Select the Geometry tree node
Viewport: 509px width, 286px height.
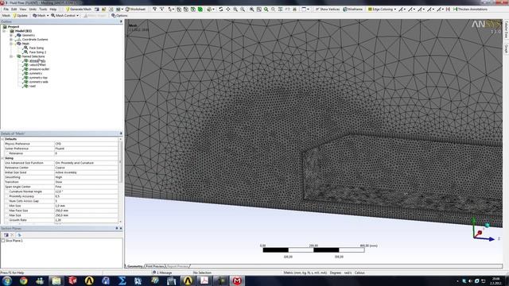pyautogui.click(x=29, y=35)
